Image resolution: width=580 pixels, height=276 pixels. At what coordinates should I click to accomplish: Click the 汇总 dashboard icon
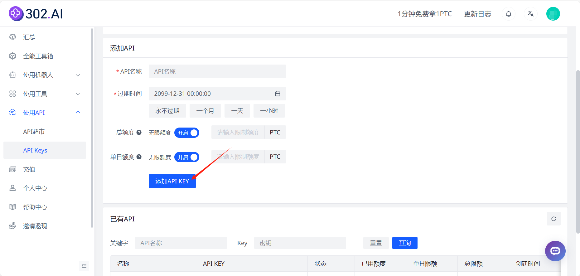coord(12,37)
